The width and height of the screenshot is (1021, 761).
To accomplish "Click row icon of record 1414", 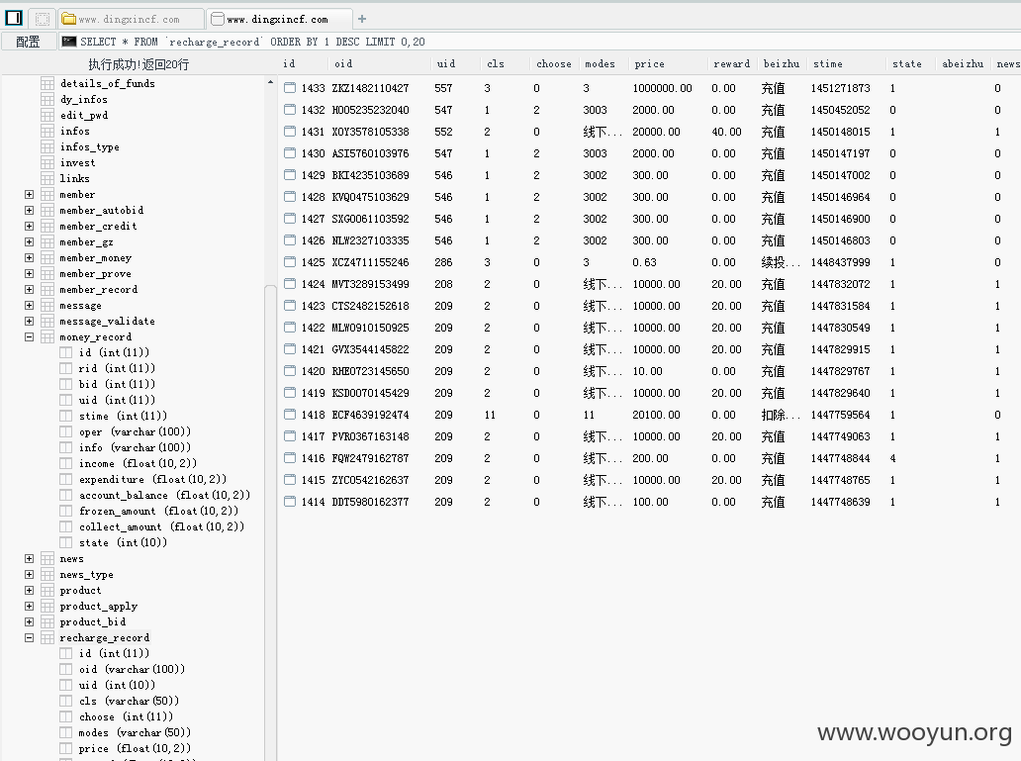I will pos(290,502).
